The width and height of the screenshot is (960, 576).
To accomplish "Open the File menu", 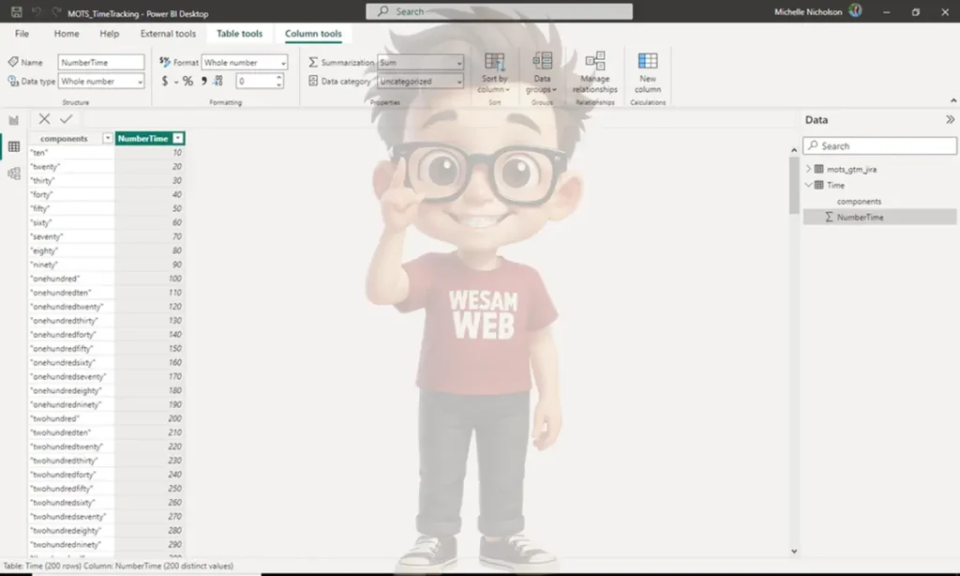I will tap(22, 34).
